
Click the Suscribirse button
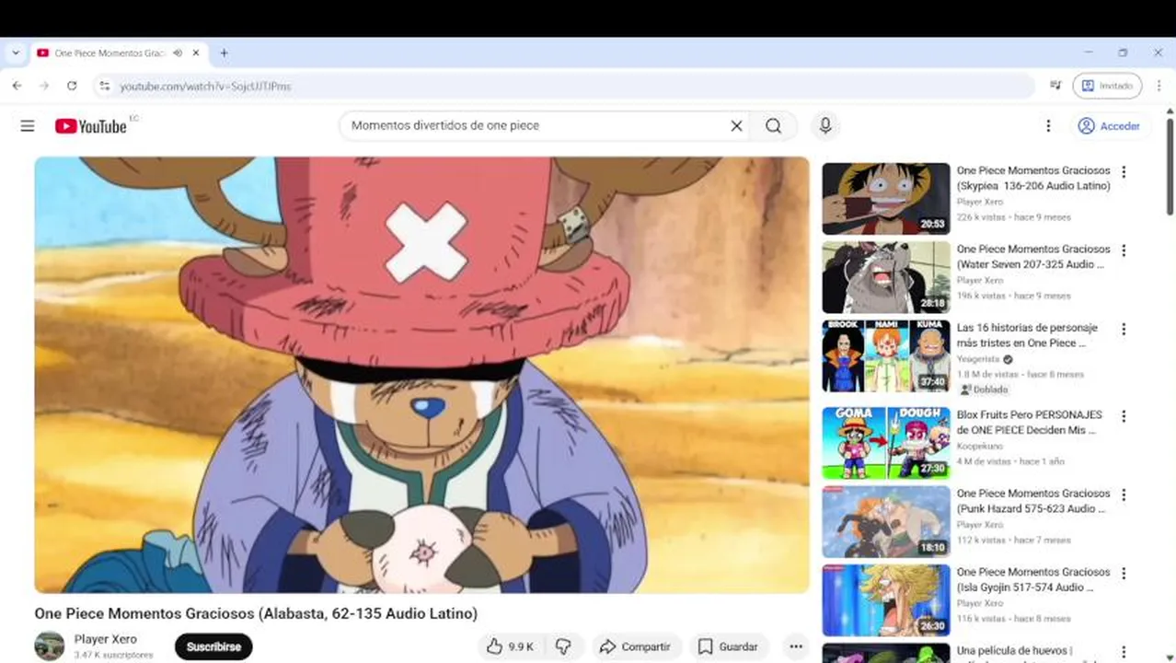pos(213,646)
